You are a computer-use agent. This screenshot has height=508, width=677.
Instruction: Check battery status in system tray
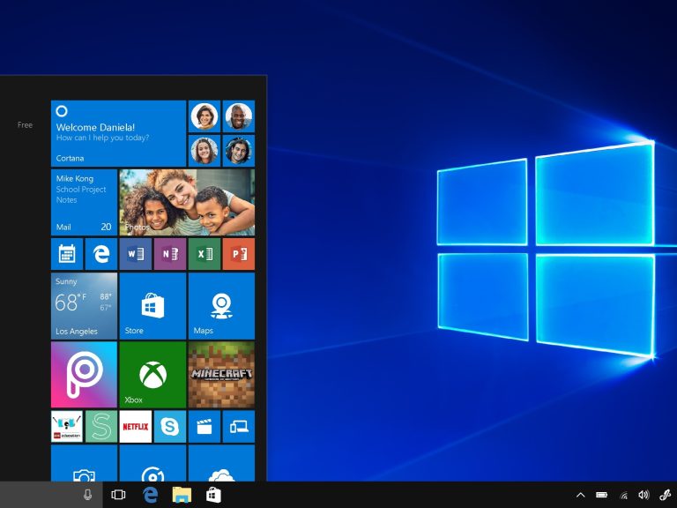point(602,495)
